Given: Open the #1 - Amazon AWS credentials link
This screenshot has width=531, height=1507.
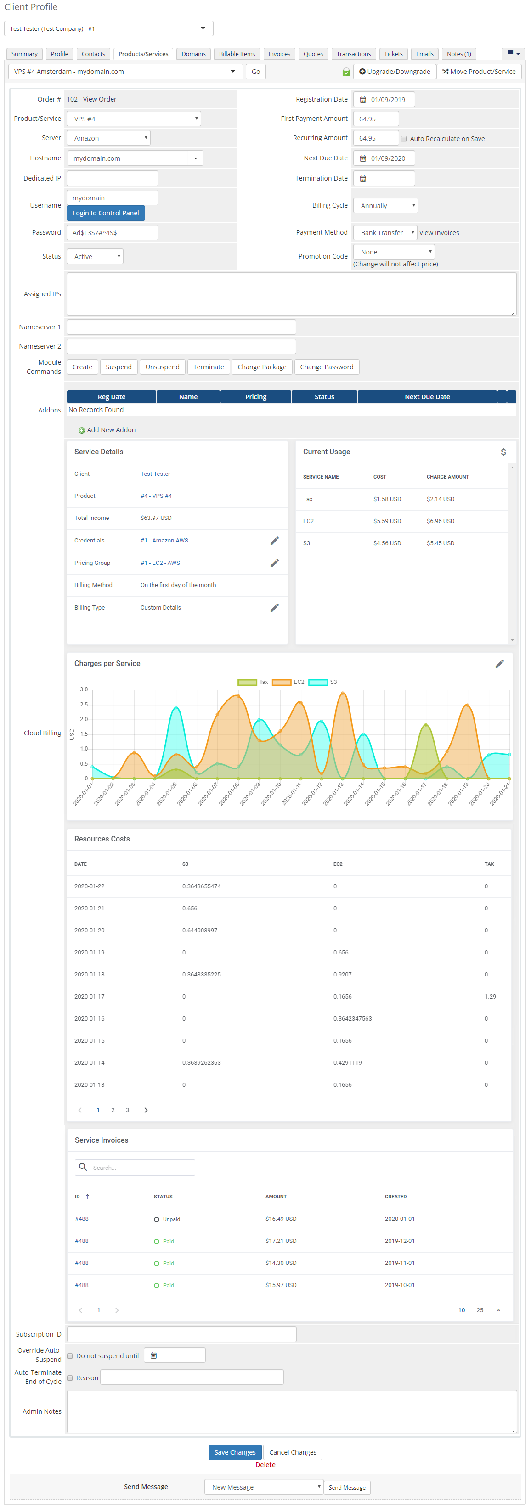Looking at the screenshot, I should pyautogui.click(x=164, y=541).
